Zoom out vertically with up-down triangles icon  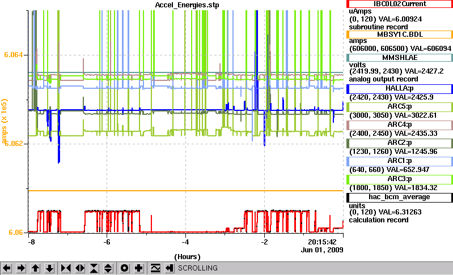tap(108, 268)
